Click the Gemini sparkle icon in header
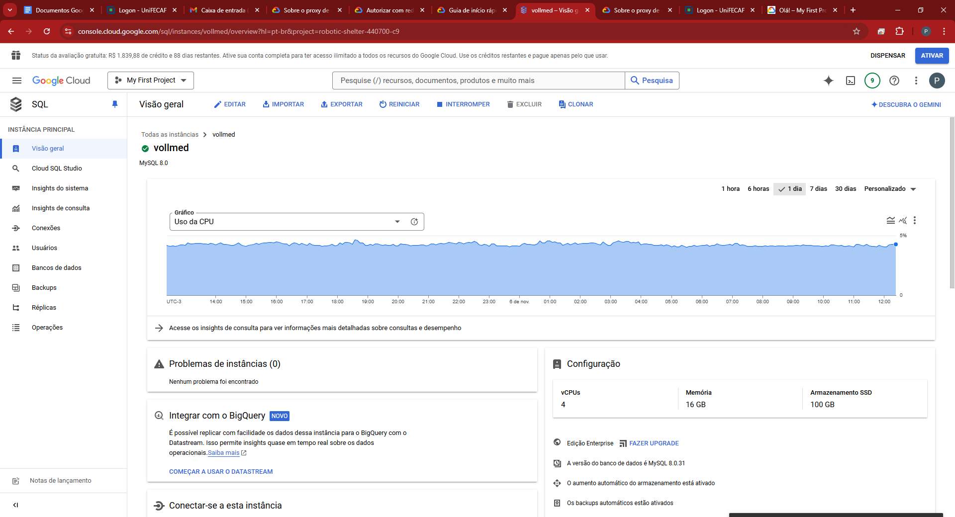Screen dimensions: 955x517 pyautogui.click(x=829, y=81)
